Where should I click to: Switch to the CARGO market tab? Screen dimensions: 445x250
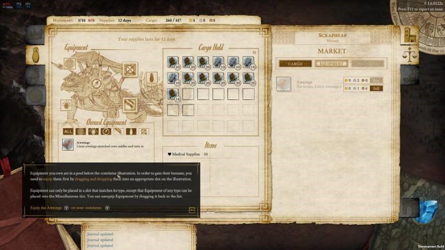(295, 64)
